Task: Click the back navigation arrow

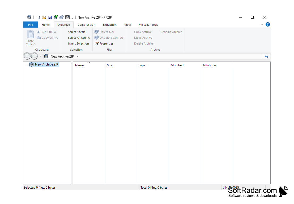Action: click(x=27, y=56)
